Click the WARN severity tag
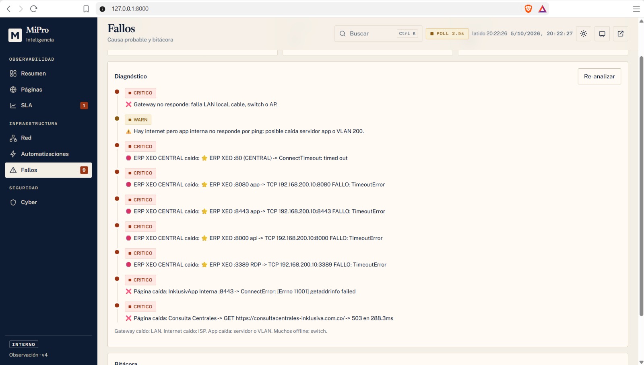This screenshot has height=365, width=644. tap(138, 120)
